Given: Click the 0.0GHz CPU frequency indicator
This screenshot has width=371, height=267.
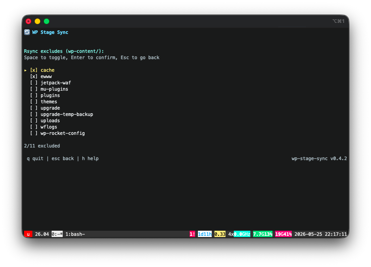Looking at the screenshot, I should 242,234.
